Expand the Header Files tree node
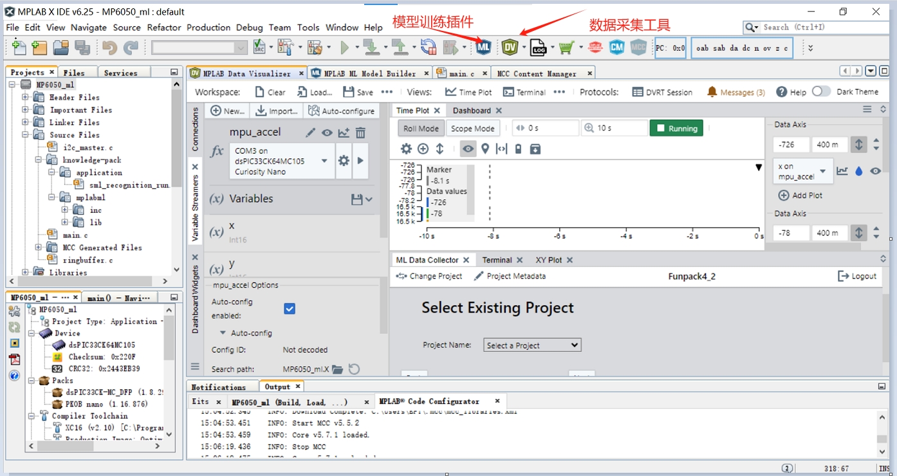897x476 pixels. click(x=25, y=97)
